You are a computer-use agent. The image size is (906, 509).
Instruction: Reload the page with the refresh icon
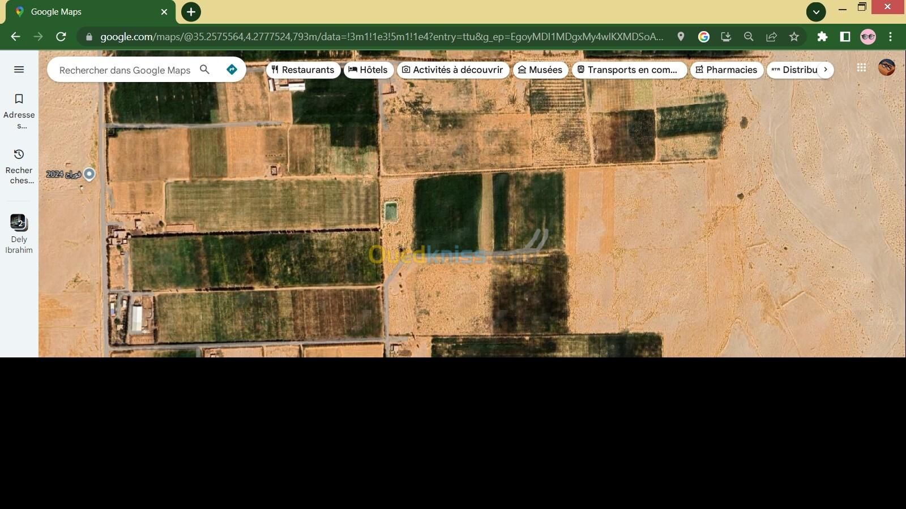(x=61, y=37)
